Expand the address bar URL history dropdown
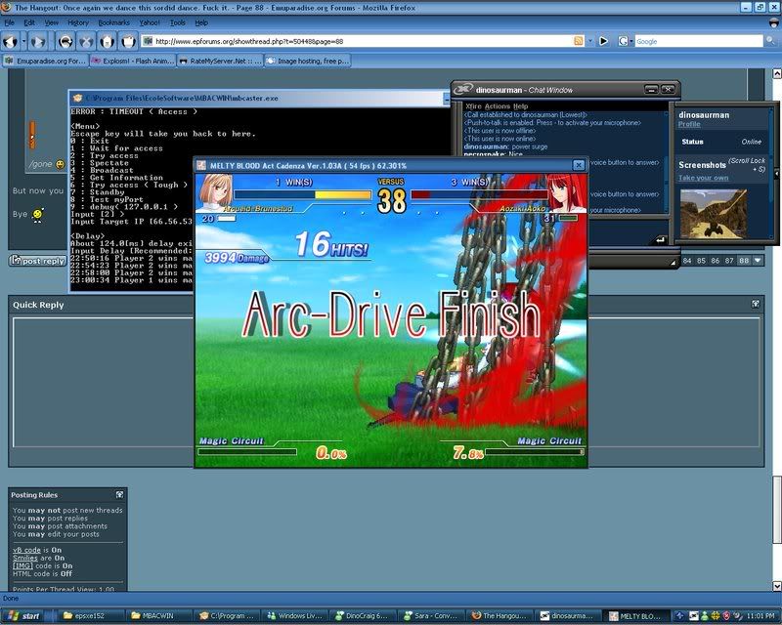782x625 pixels. (590, 41)
